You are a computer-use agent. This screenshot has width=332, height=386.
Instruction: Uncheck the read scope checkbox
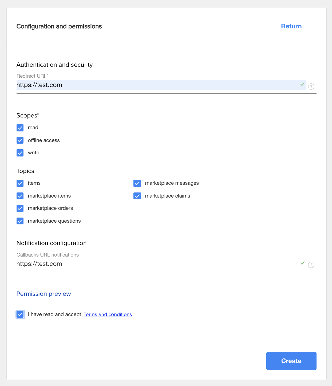tap(20, 128)
